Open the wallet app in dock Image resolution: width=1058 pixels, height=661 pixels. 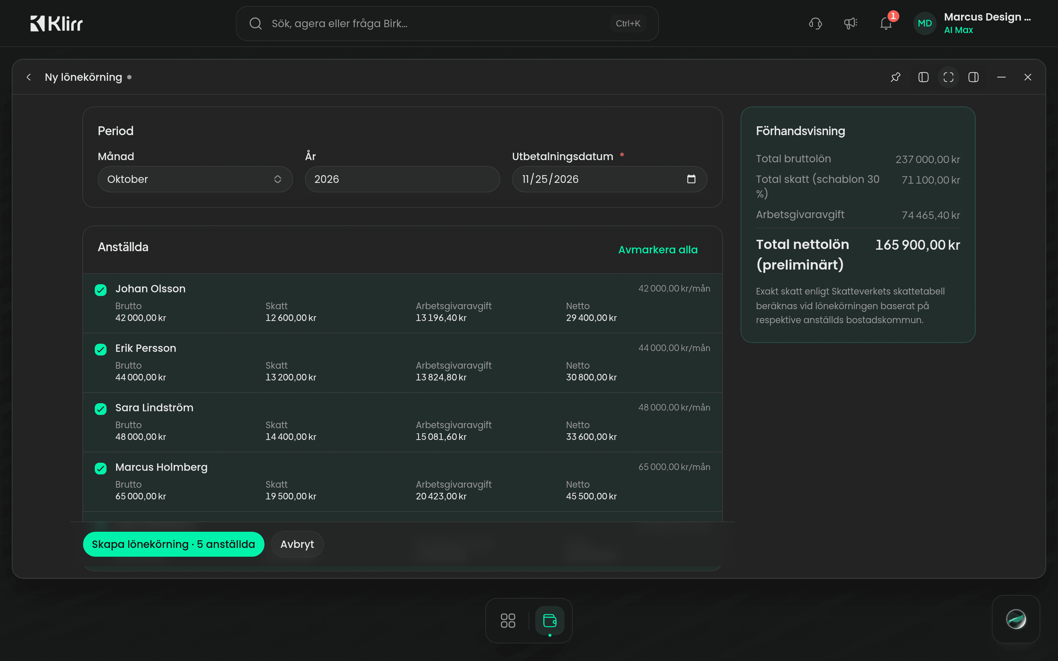[x=550, y=620]
